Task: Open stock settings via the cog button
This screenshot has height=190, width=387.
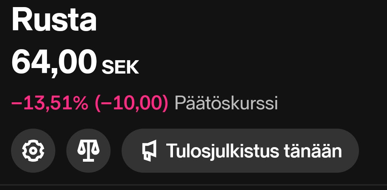Action: [x=33, y=151]
